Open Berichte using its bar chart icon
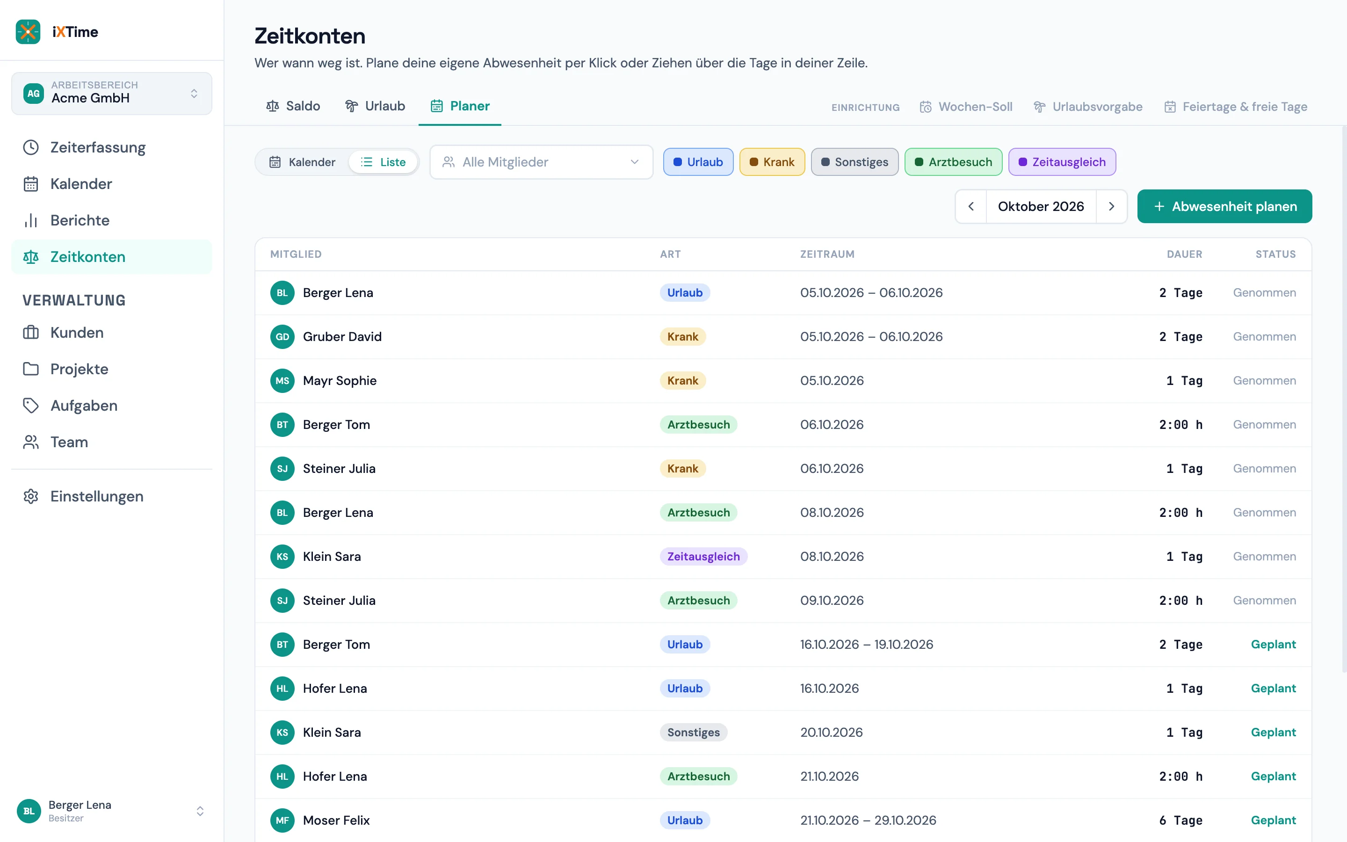The image size is (1347, 842). tap(30, 220)
